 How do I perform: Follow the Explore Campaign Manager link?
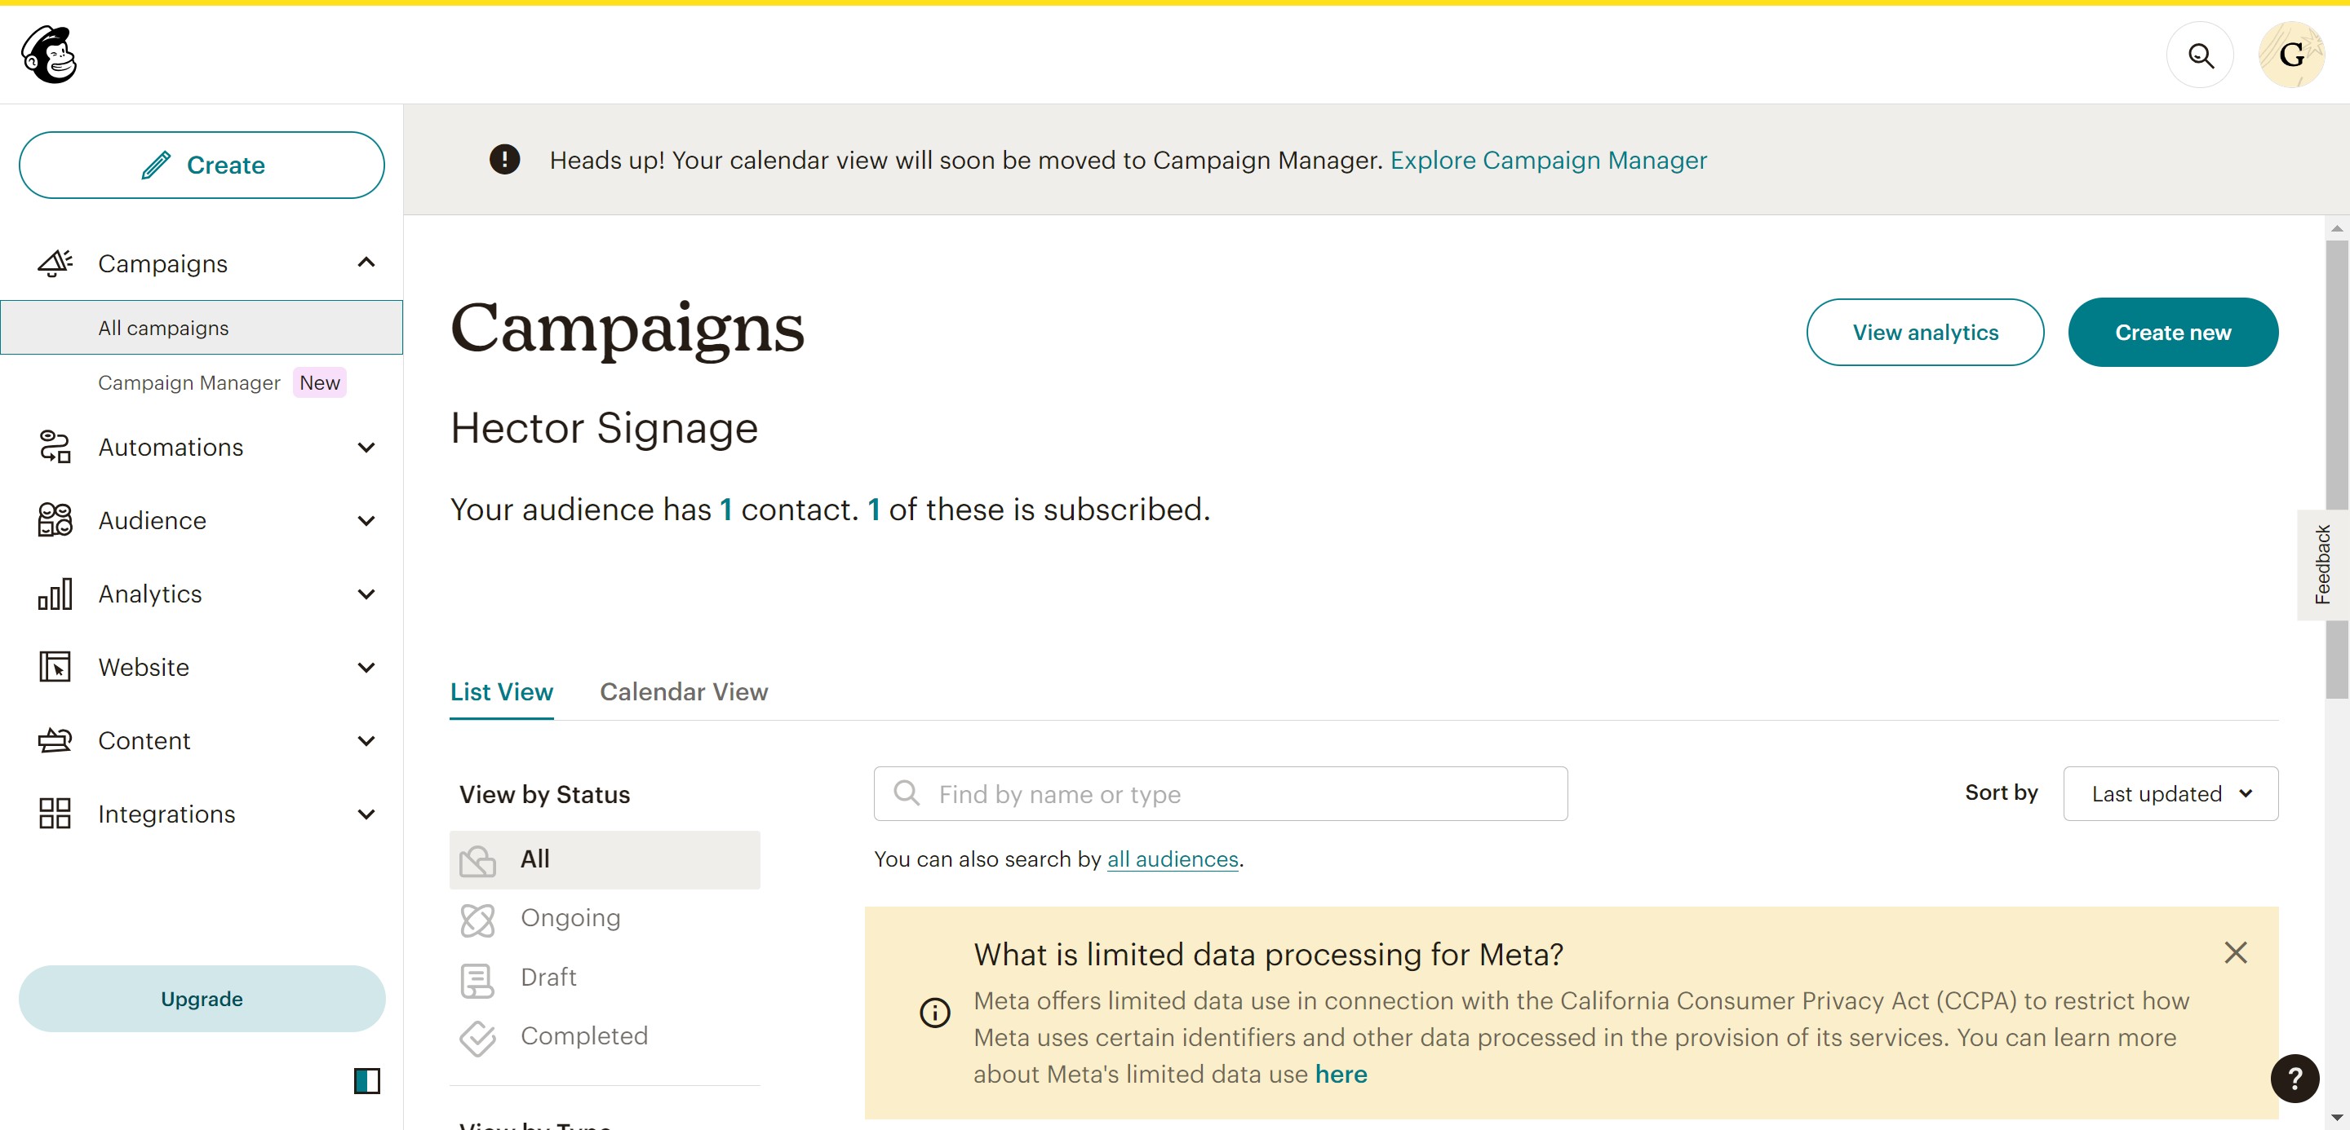pyautogui.click(x=1547, y=161)
